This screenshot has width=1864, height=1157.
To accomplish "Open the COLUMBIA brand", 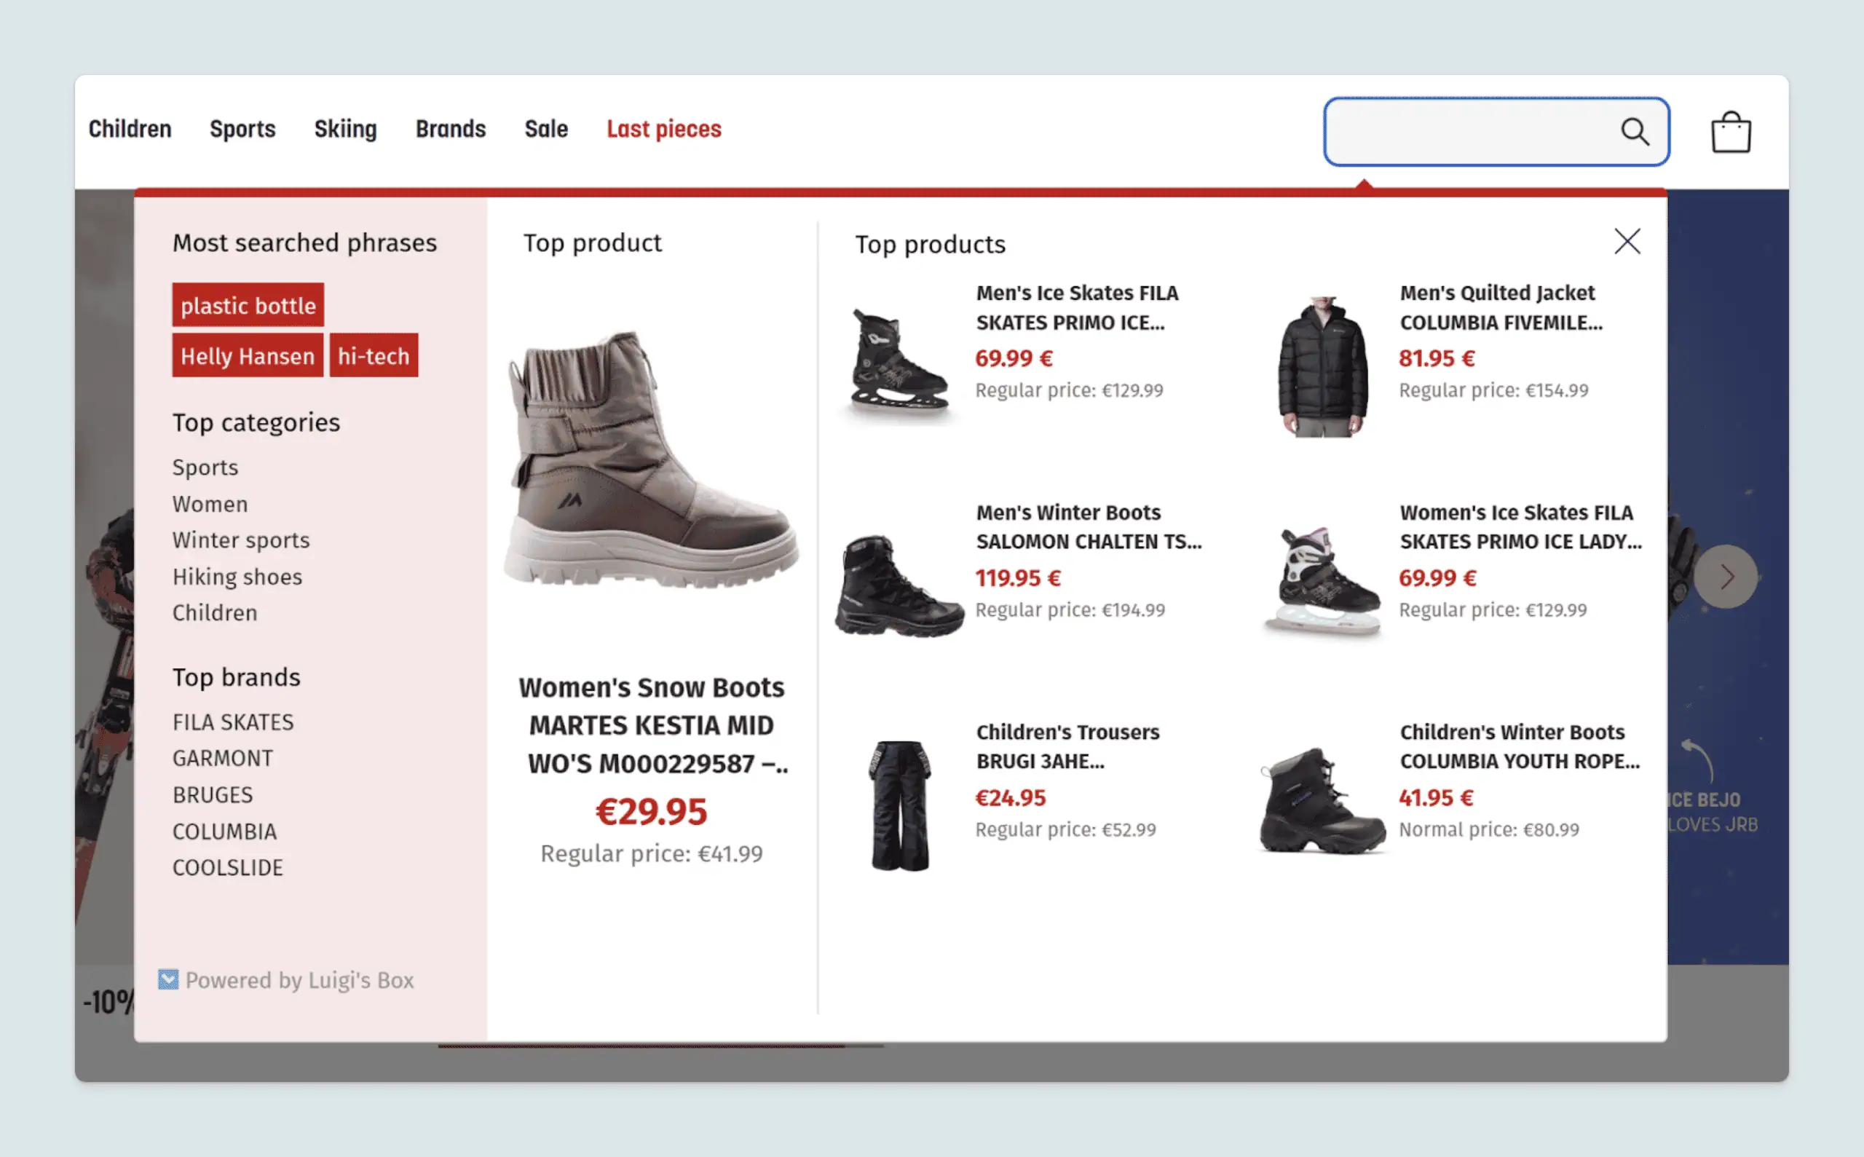I will pyautogui.click(x=224, y=832).
